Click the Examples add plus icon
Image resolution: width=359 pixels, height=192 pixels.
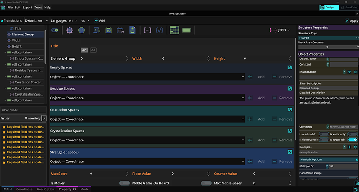click(x=349, y=147)
